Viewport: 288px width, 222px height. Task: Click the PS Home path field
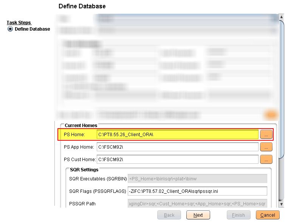(177, 135)
